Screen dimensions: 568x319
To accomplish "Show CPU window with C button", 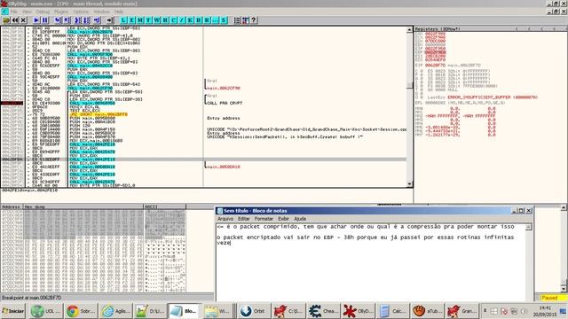I will click(174, 20).
